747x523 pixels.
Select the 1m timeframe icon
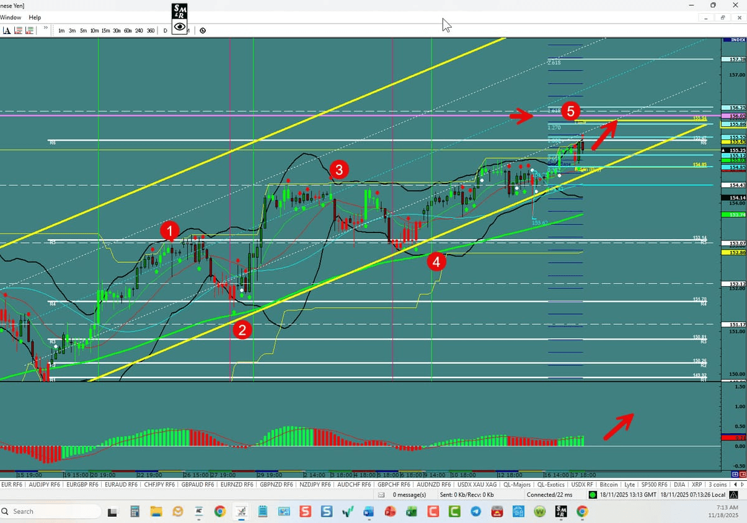point(61,30)
